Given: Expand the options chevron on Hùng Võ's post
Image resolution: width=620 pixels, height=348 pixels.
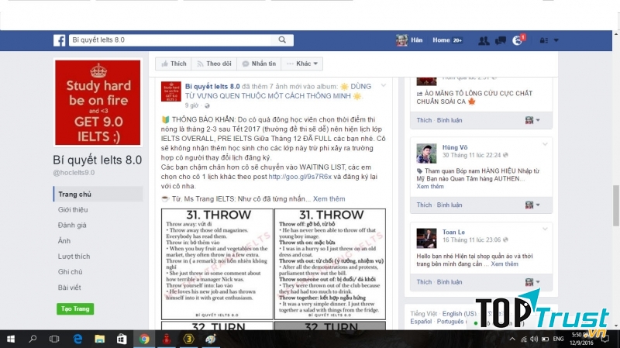Looking at the screenshot, I should tap(546, 144).
